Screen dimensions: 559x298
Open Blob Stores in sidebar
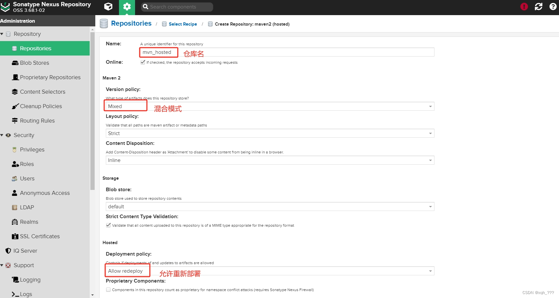click(x=45, y=63)
